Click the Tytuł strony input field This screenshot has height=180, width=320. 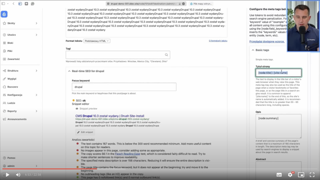pos(278,73)
